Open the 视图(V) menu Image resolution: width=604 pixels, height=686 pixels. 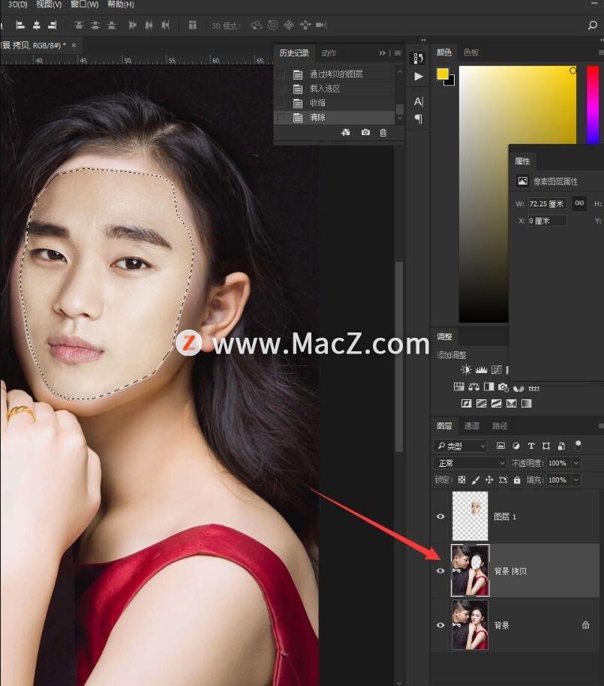(x=49, y=5)
